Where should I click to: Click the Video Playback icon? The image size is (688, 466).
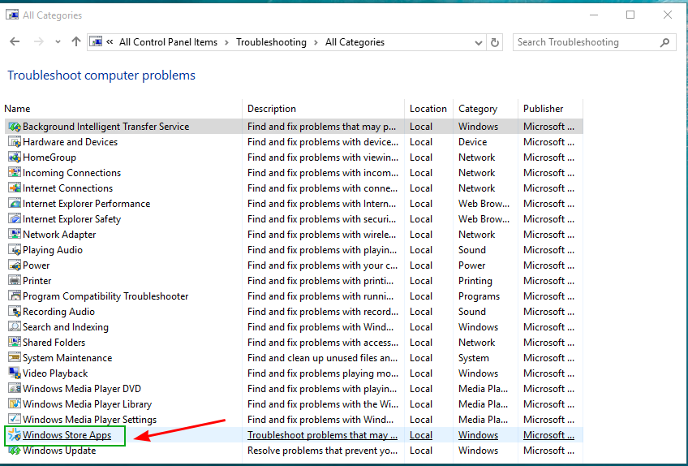point(15,373)
